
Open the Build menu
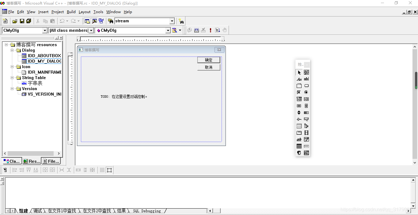(x=71, y=12)
